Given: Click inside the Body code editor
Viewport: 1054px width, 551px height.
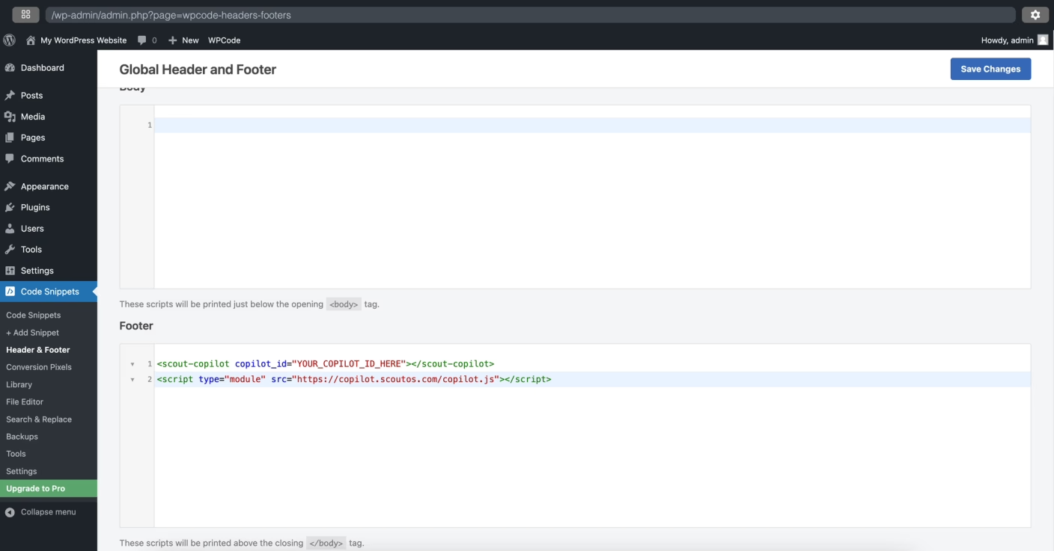Looking at the screenshot, I should (x=591, y=202).
